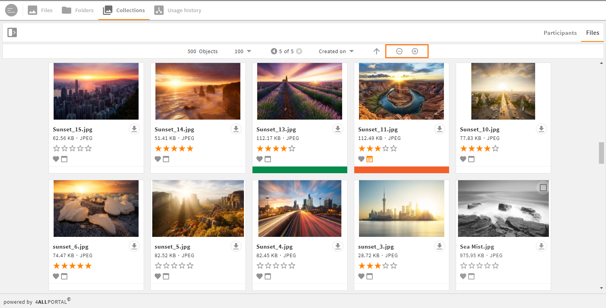606x308 pixels.
Task: Open the Created on sort dropdown
Action: click(x=336, y=51)
